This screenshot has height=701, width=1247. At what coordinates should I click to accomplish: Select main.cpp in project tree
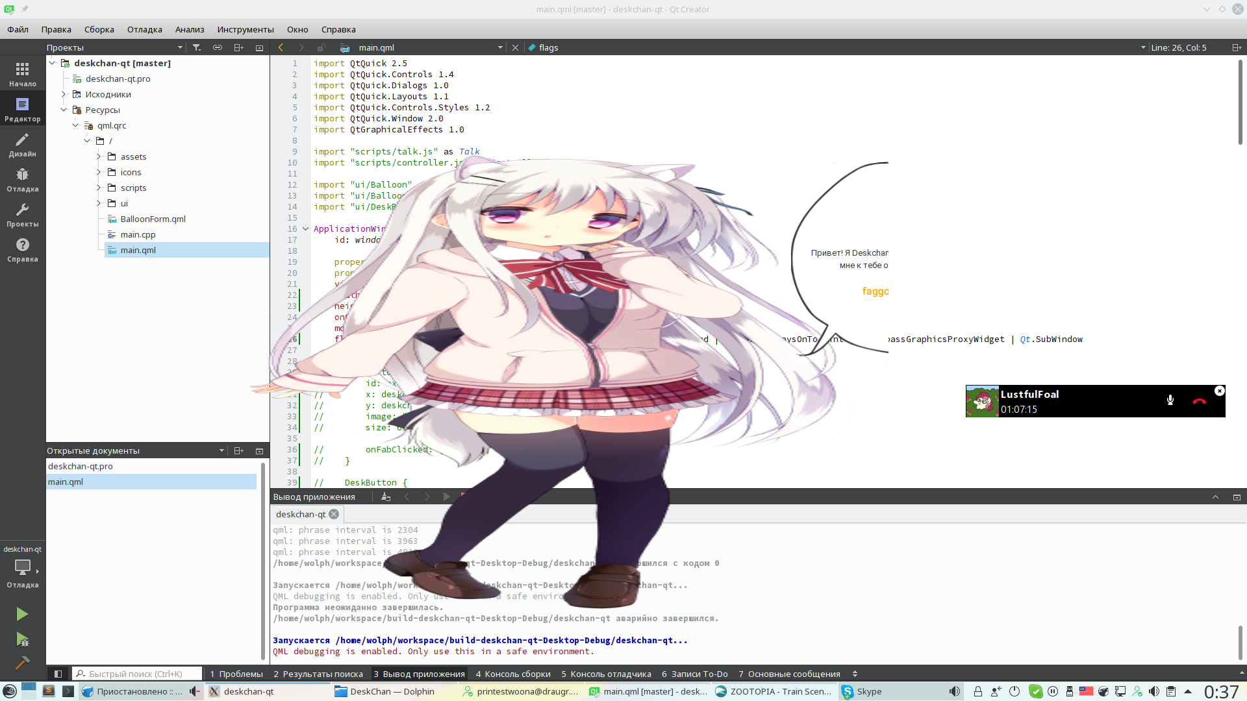point(138,234)
